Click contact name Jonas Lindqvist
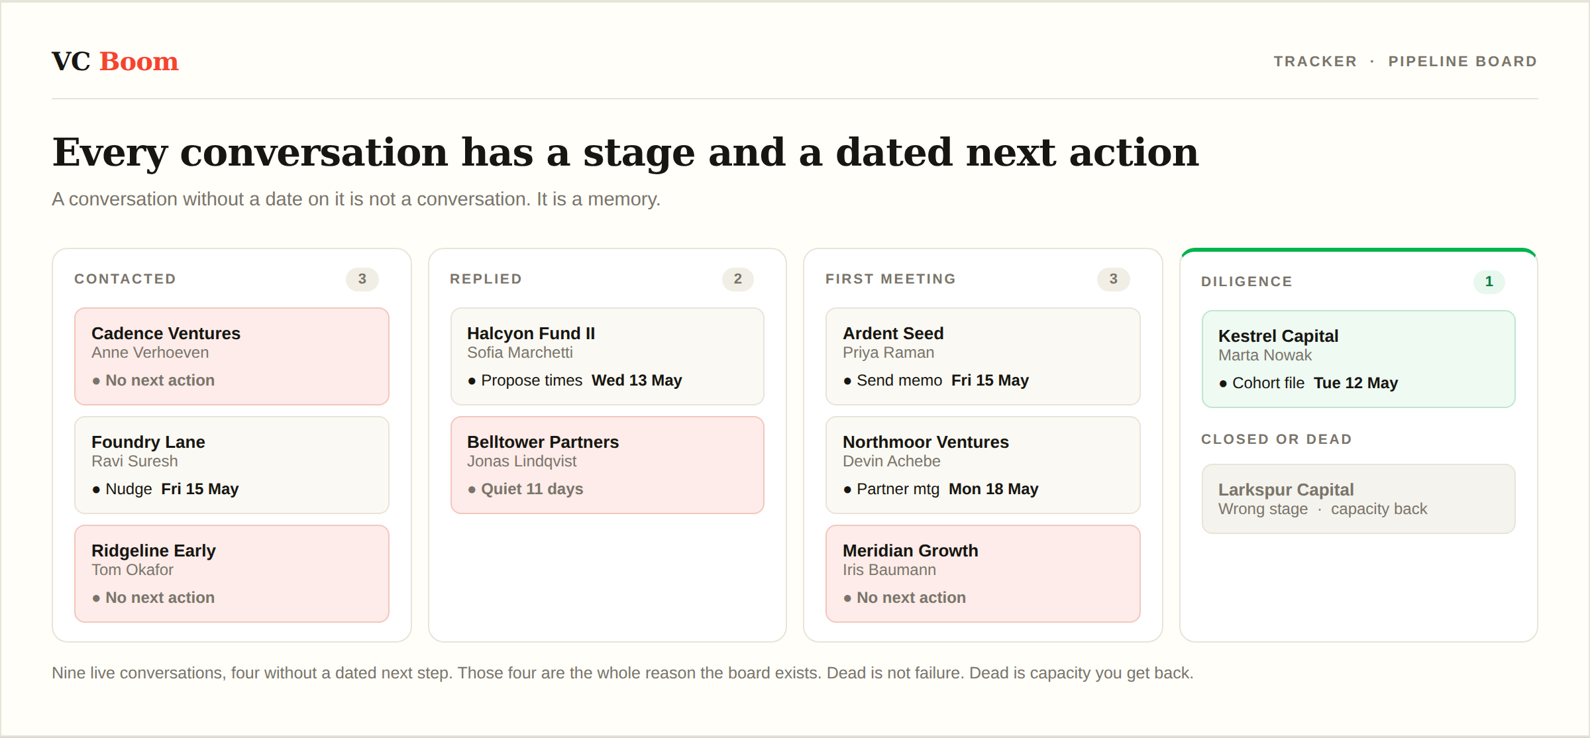This screenshot has height=738, width=1590. (x=522, y=461)
